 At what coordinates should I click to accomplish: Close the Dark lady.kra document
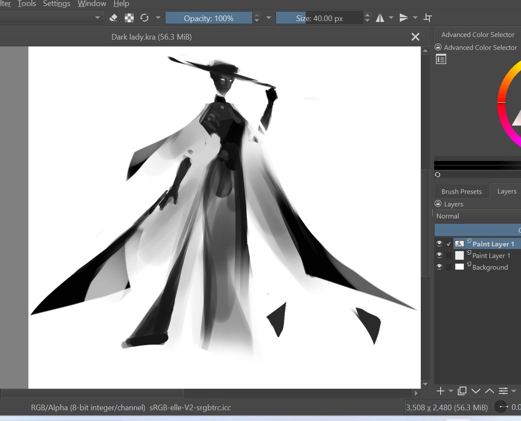(x=415, y=37)
